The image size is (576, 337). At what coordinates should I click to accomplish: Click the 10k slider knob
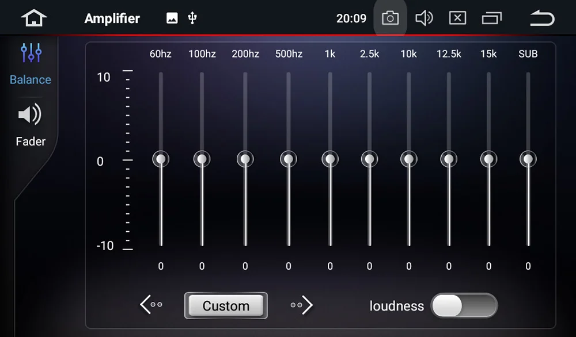[x=409, y=159]
